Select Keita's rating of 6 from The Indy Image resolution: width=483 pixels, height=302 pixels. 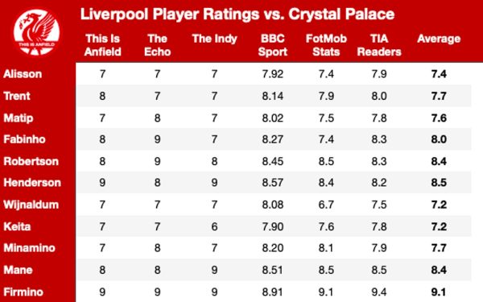(214, 227)
